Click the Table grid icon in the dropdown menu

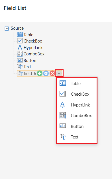click(63, 83)
